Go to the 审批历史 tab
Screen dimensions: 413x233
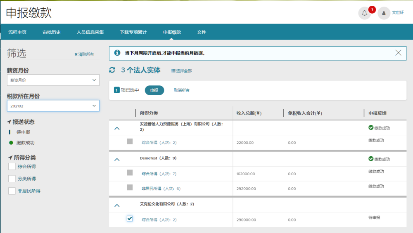point(52,32)
